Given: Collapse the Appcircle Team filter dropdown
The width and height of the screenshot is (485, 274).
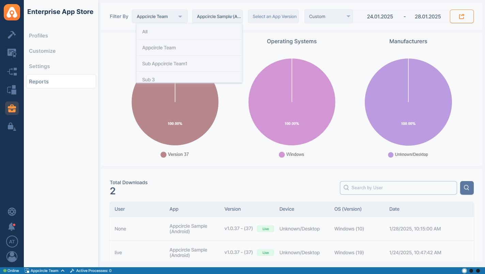Looking at the screenshot, I should (160, 16).
